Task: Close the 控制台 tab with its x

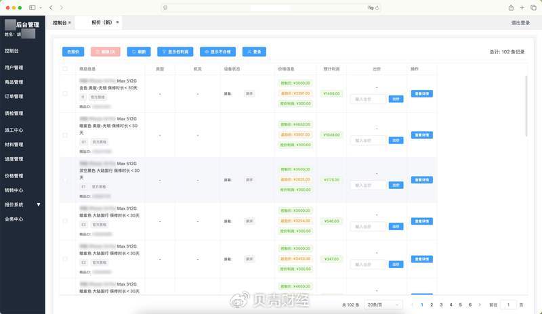Action: 70,22
